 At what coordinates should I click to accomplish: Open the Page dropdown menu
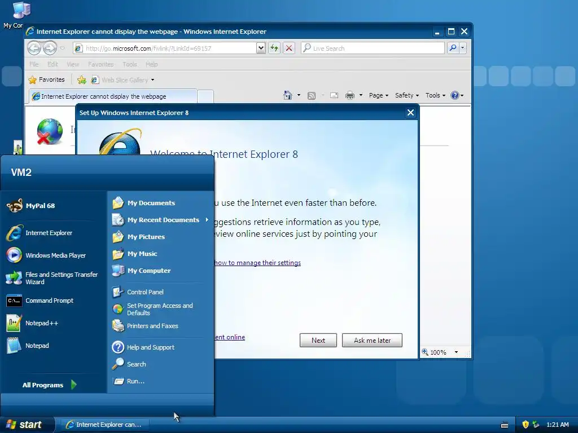tap(379, 95)
